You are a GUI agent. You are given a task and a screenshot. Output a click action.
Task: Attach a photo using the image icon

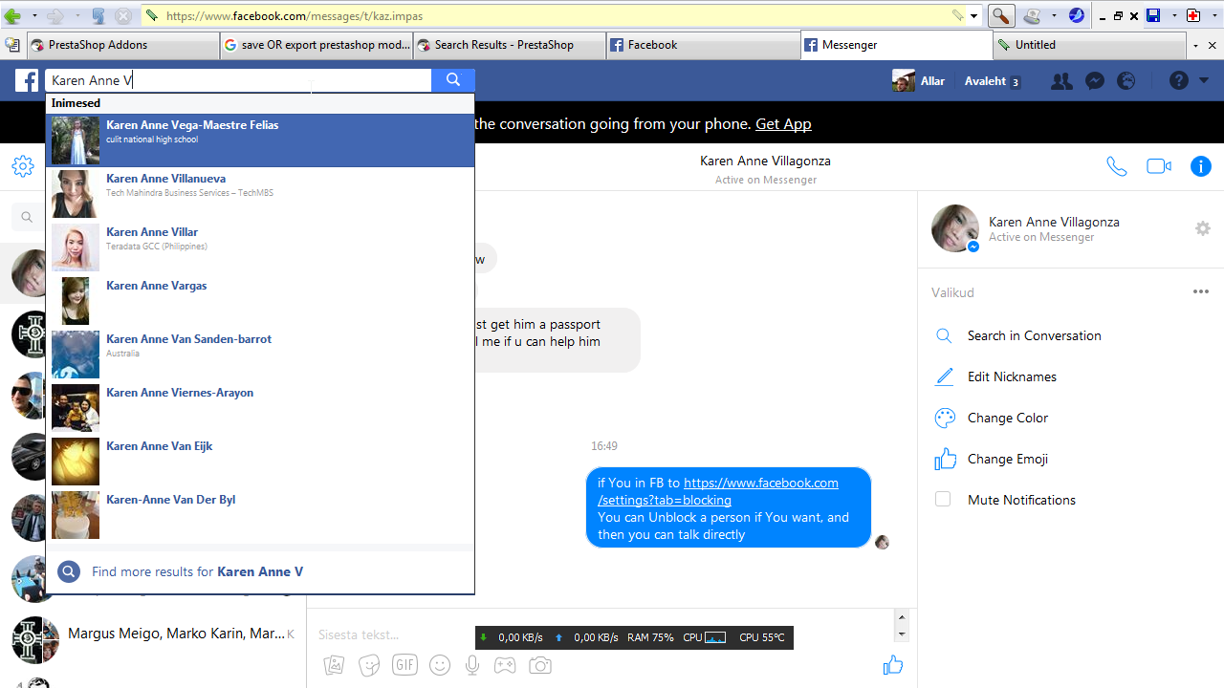click(x=334, y=665)
